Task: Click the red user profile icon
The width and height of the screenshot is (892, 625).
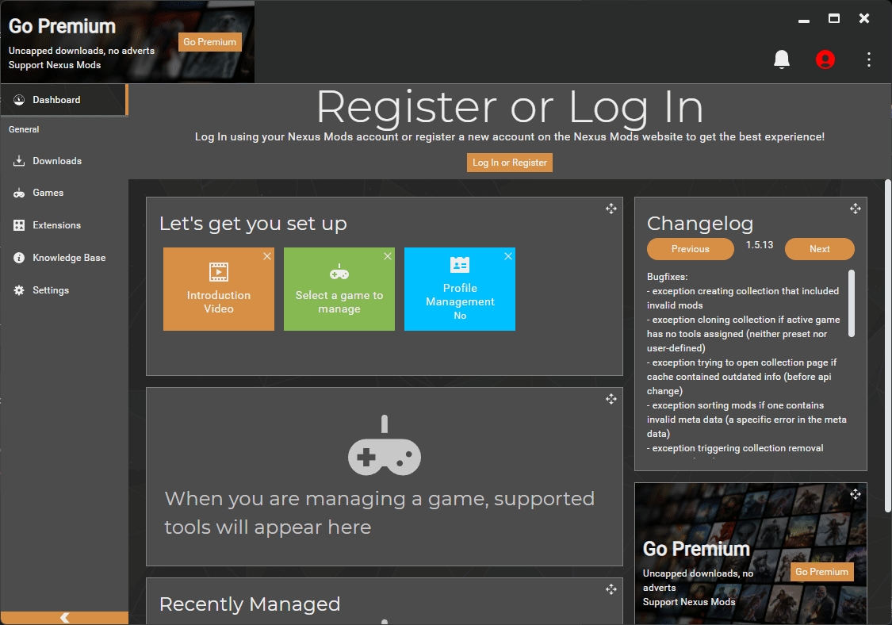Action: (x=825, y=59)
